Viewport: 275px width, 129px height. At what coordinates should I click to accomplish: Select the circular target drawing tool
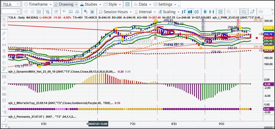(4, 100)
